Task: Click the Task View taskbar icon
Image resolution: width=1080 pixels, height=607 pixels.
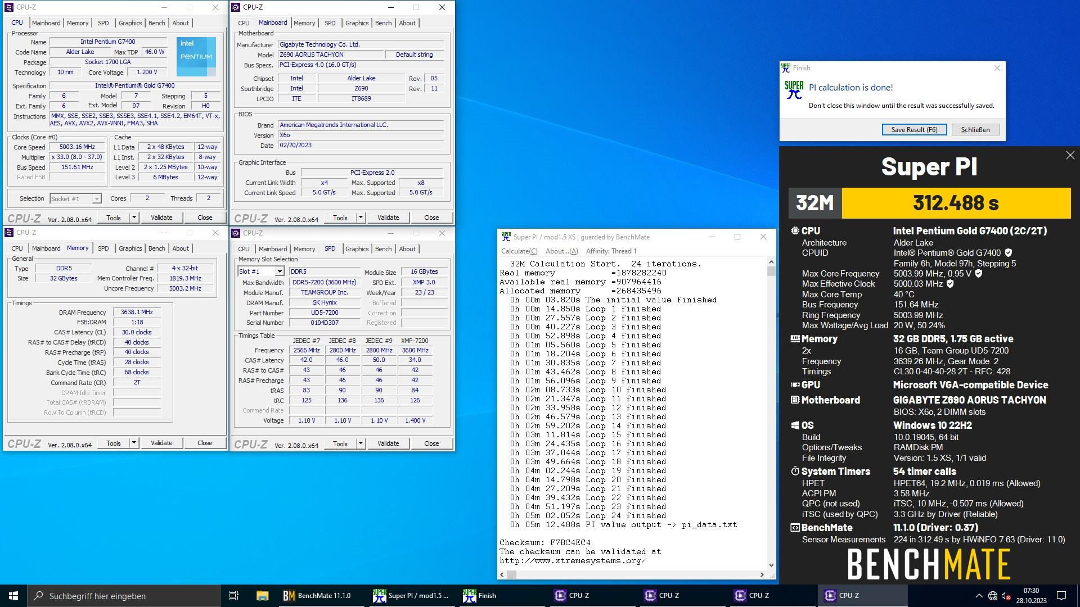Action: tap(234, 595)
